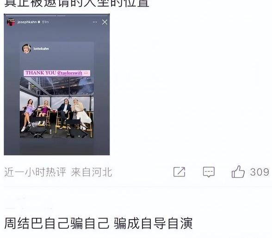
Task: Open the attached story screenshot image
Action: point(57,84)
